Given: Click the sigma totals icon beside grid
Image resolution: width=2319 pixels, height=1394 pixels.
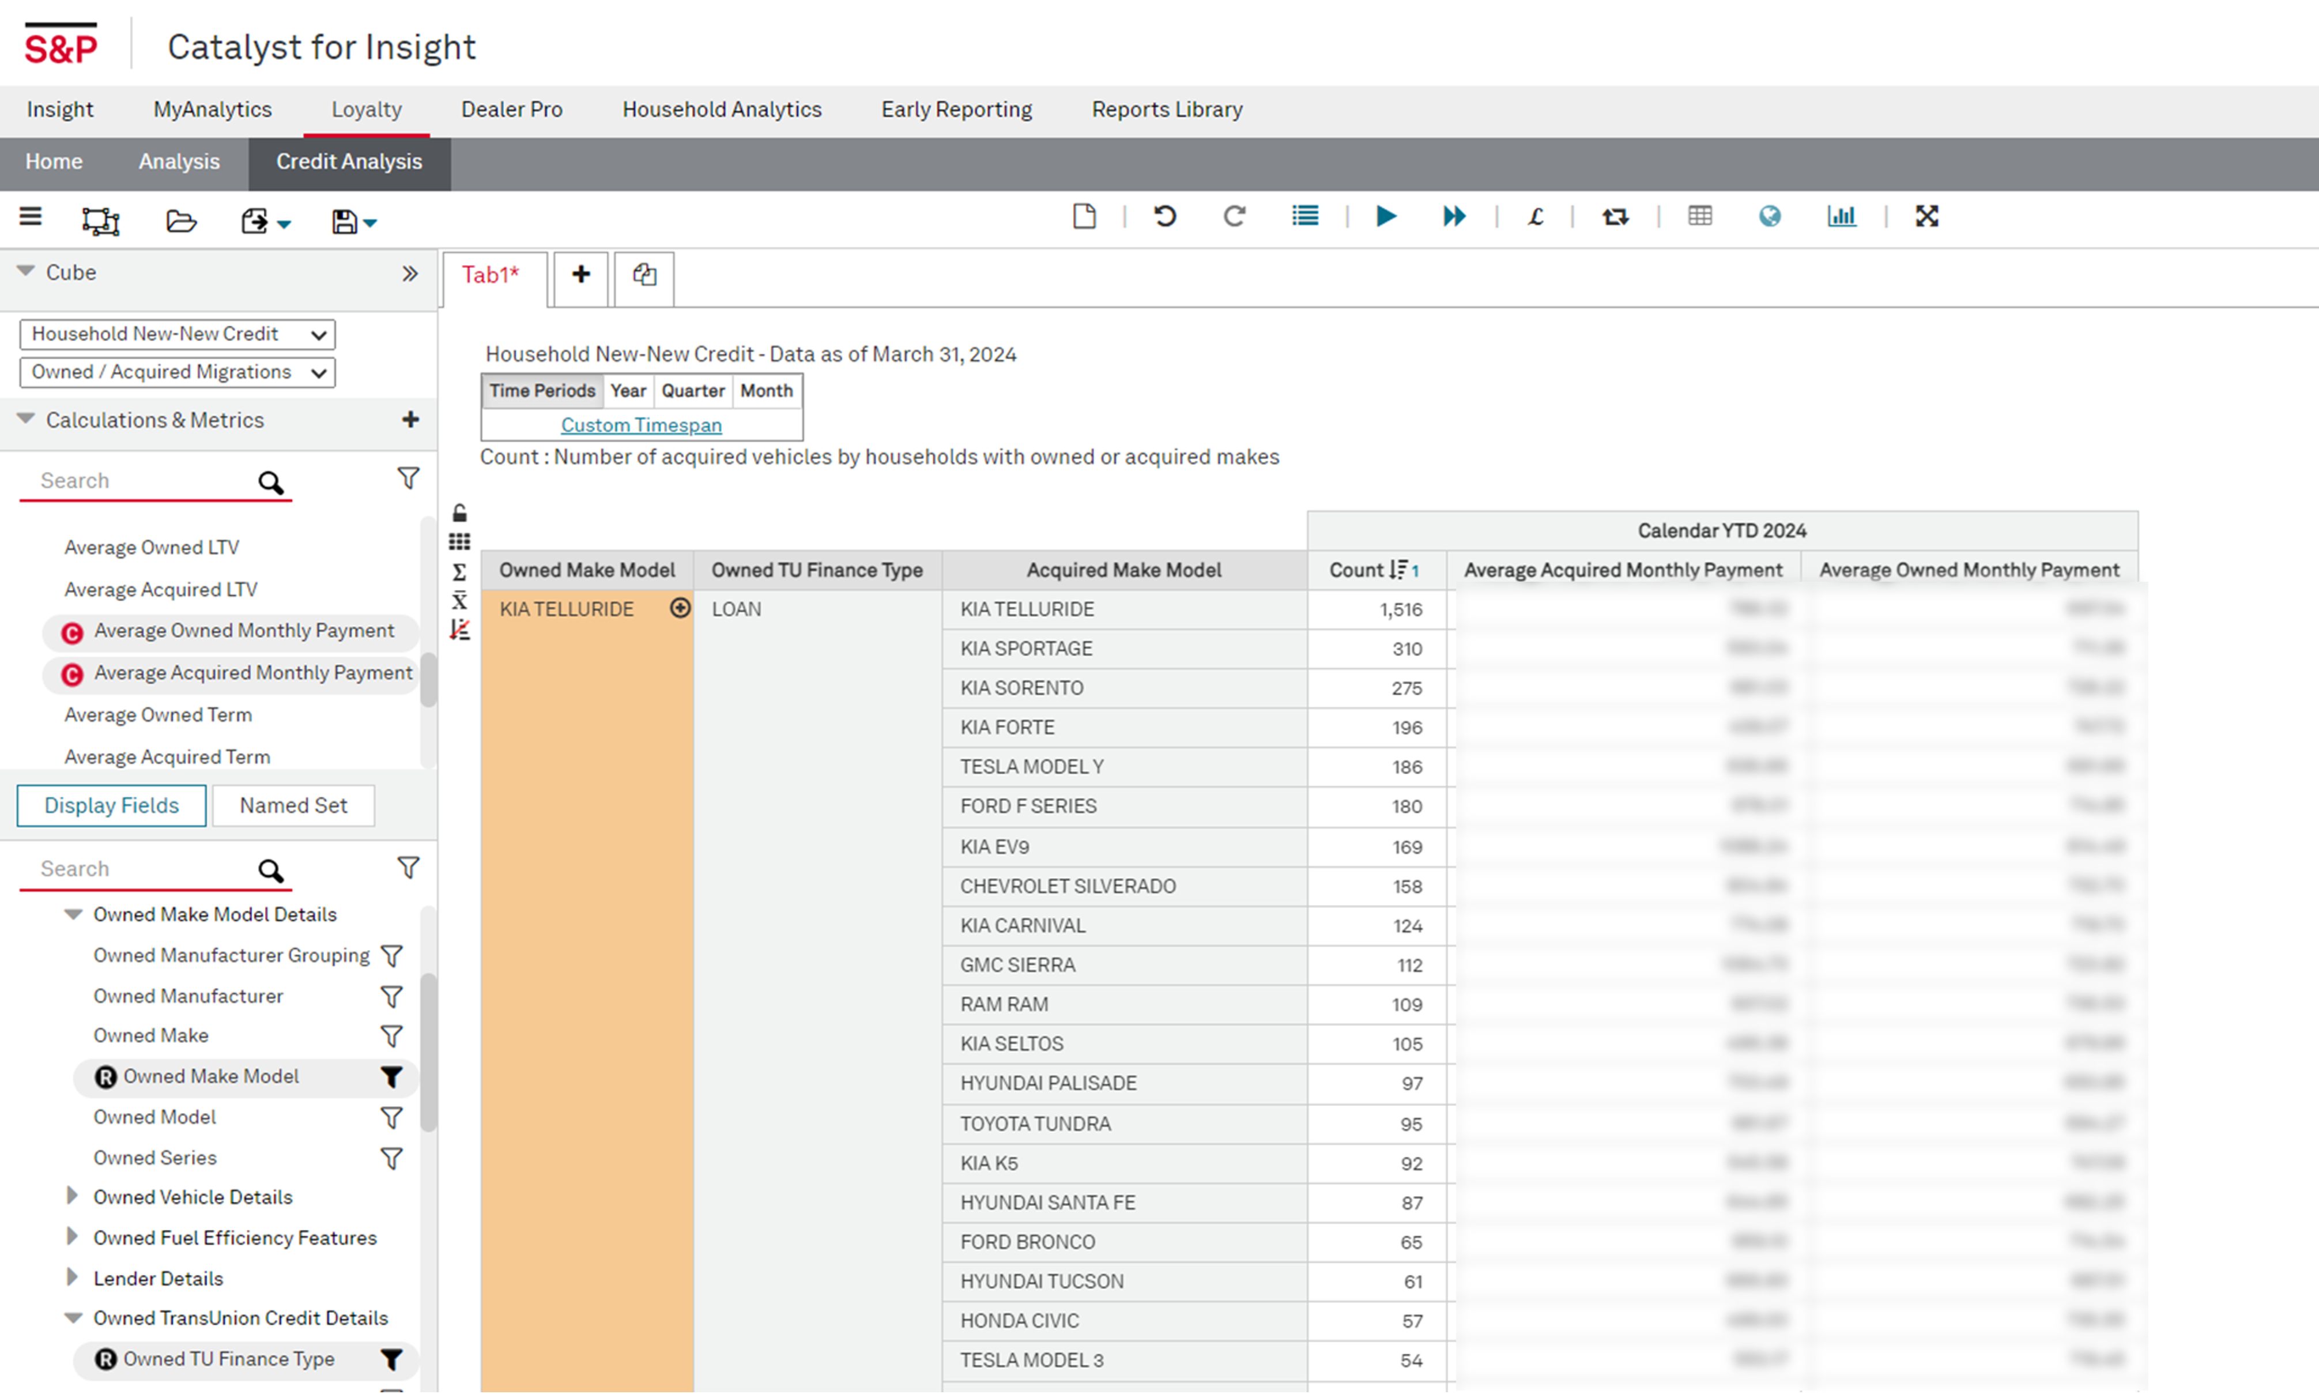Looking at the screenshot, I should pos(459,572).
